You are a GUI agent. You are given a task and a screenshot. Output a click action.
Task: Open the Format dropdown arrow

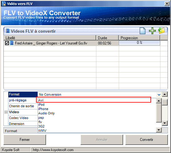(x=159, y=95)
